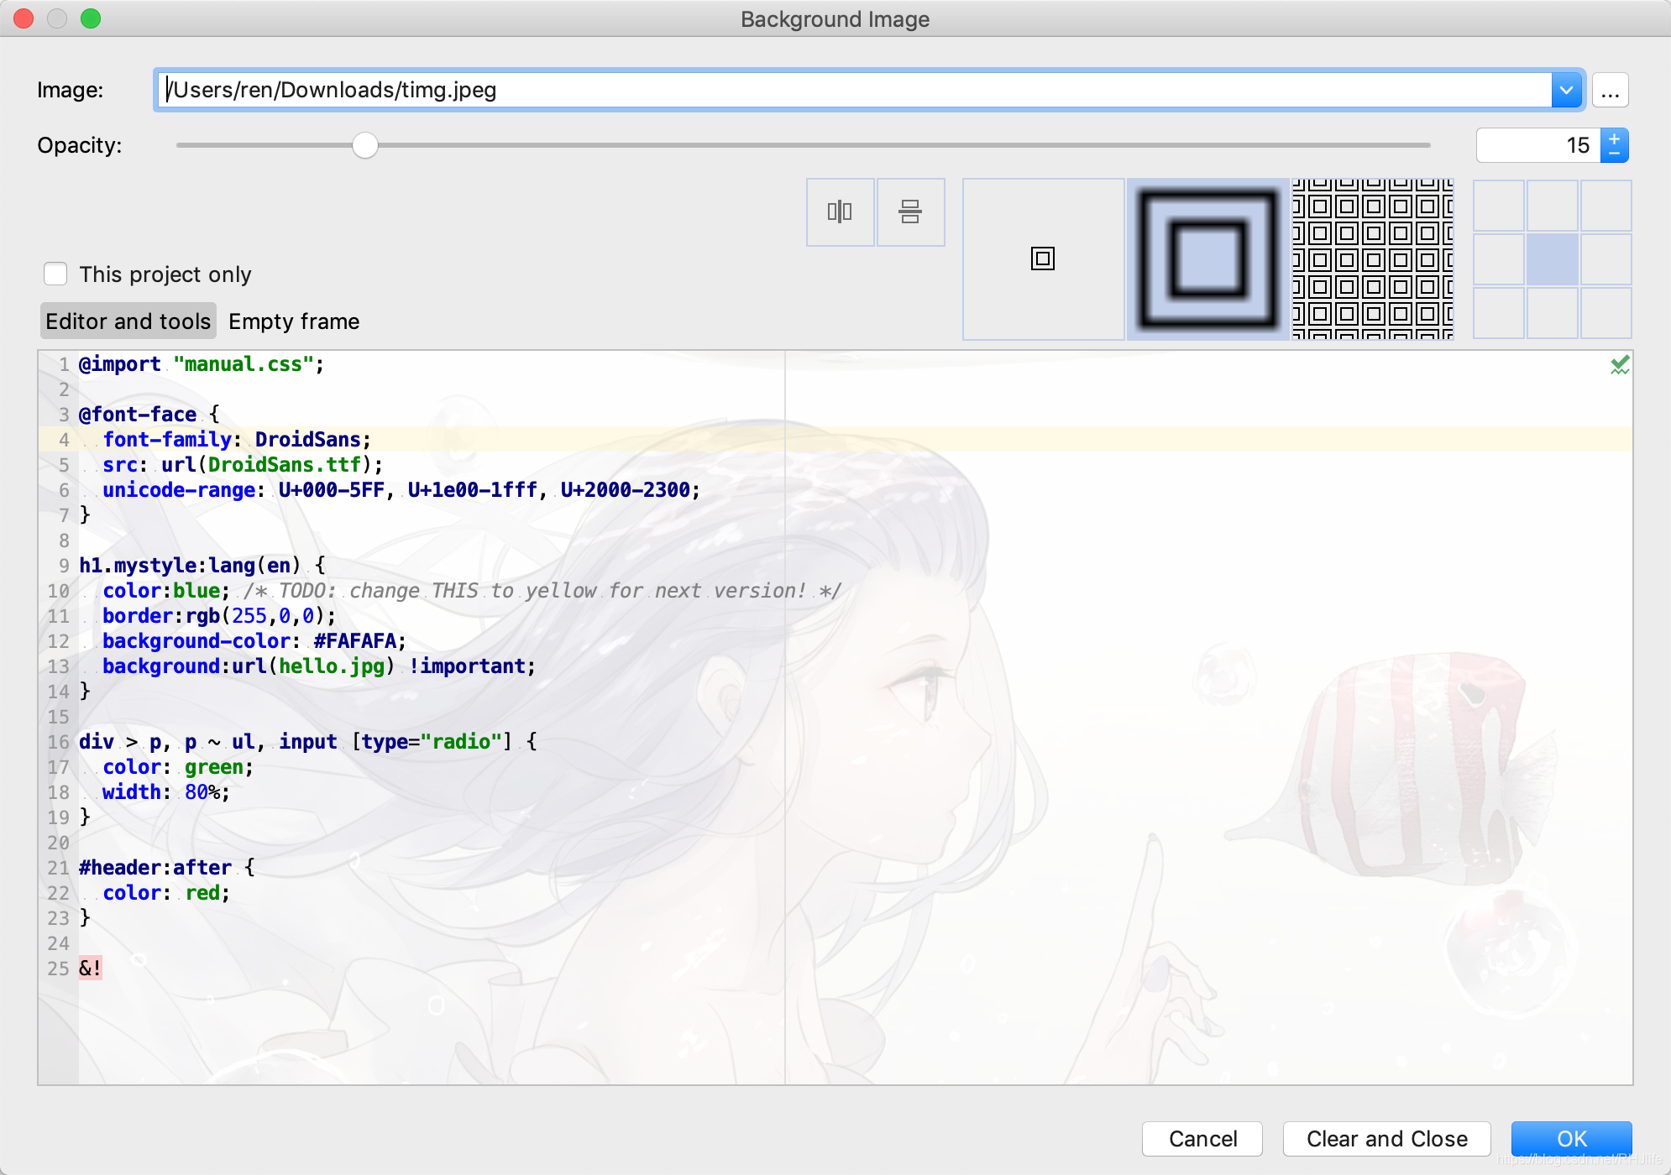Click the Cancel button
1671x1175 pixels.
(x=1202, y=1139)
